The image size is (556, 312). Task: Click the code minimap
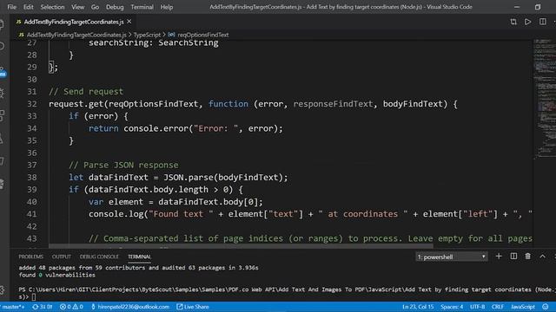coord(545,99)
